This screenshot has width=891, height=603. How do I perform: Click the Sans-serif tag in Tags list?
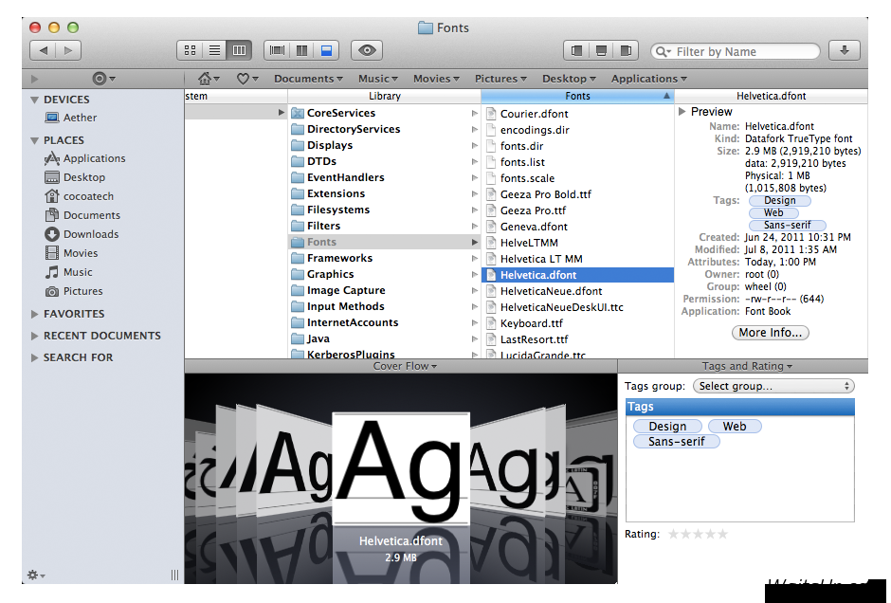pos(677,442)
